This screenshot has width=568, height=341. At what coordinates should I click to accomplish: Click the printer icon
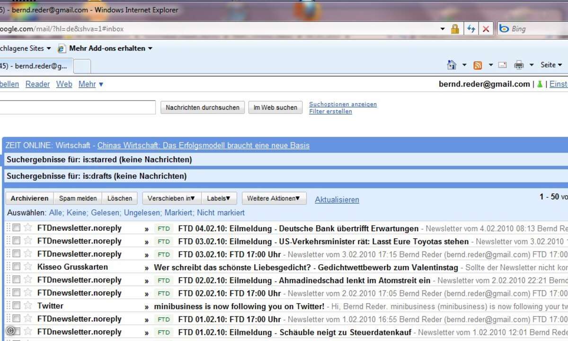pyautogui.click(x=519, y=65)
